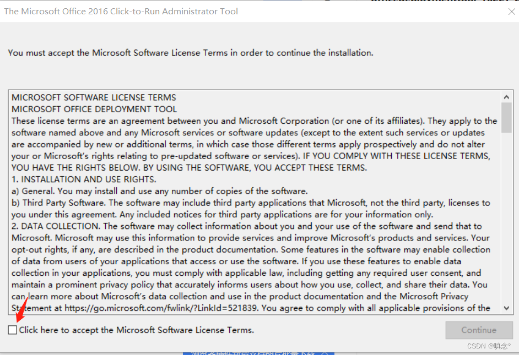Click the 'MICROSOFT OFFICE DEPLOYMENT TOOL' heading line
519x355 pixels.
pos(94,109)
